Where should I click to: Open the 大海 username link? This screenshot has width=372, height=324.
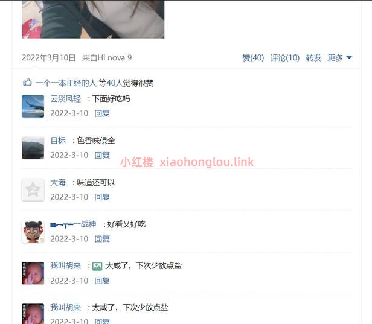(58, 182)
